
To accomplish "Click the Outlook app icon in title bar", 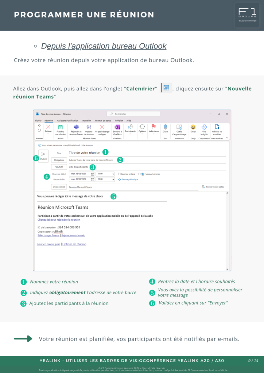I will coord(37,114).
